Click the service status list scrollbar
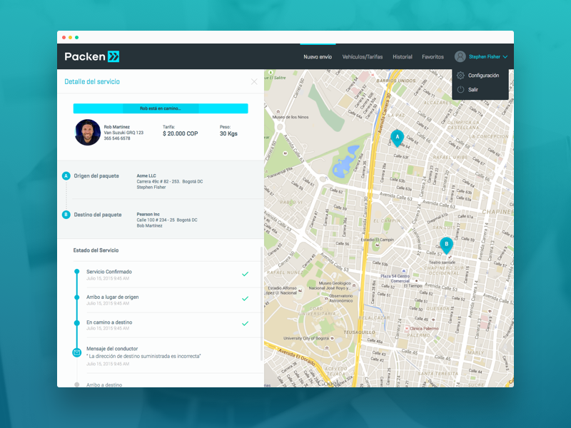 (261, 304)
